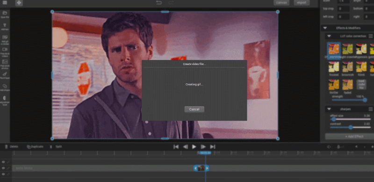Viewport: 374px width, 182px height.
Task: Click the + Add Effect button
Action: [349, 136]
